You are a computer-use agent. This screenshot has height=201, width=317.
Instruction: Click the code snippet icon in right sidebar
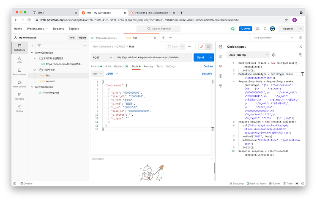tap(221, 66)
